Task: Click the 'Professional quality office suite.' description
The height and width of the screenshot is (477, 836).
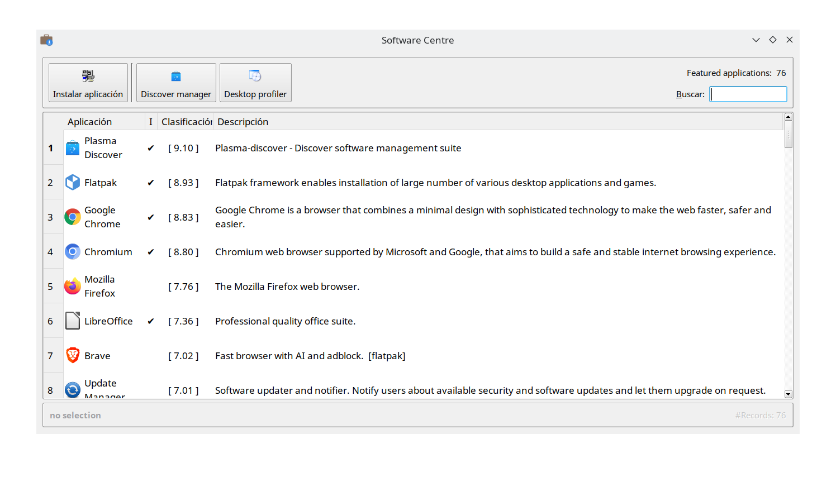Action: pyautogui.click(x=285, y=321)
